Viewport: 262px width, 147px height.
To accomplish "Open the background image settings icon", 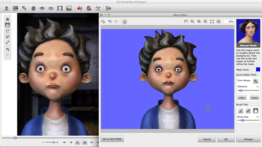I will coord(69,8).
